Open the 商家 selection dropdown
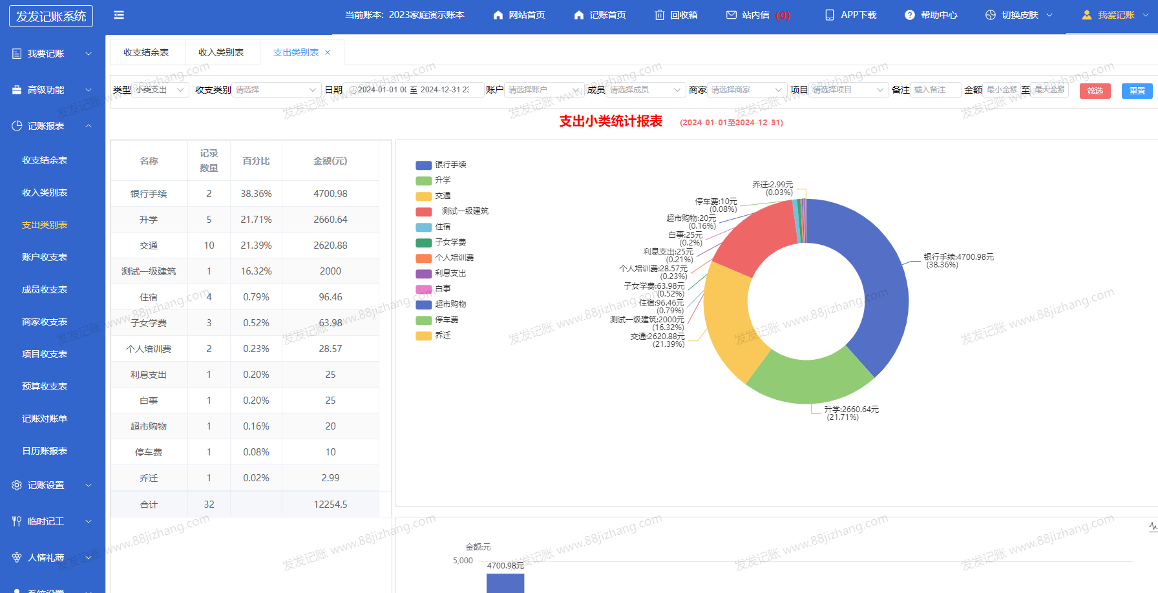 [748, 90]
